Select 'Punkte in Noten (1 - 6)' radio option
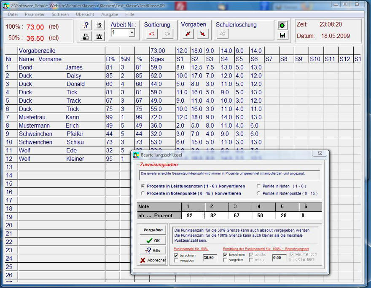 (259, 186)
